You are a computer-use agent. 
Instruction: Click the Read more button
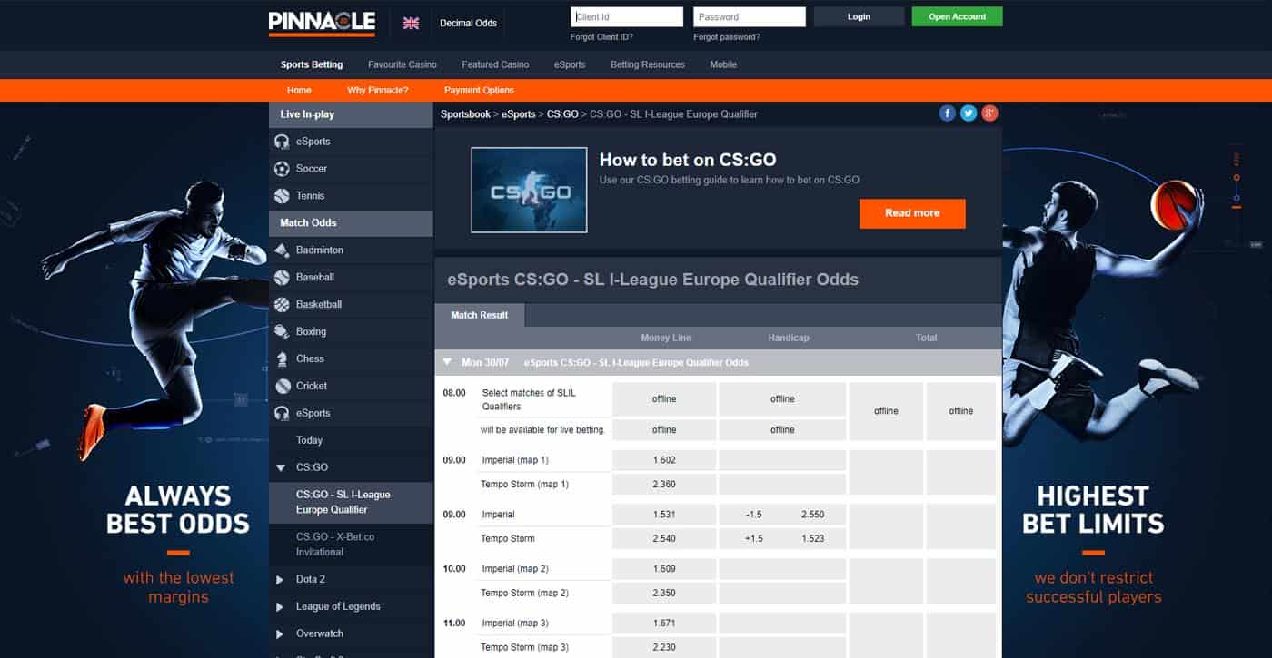tap(912, 213)
